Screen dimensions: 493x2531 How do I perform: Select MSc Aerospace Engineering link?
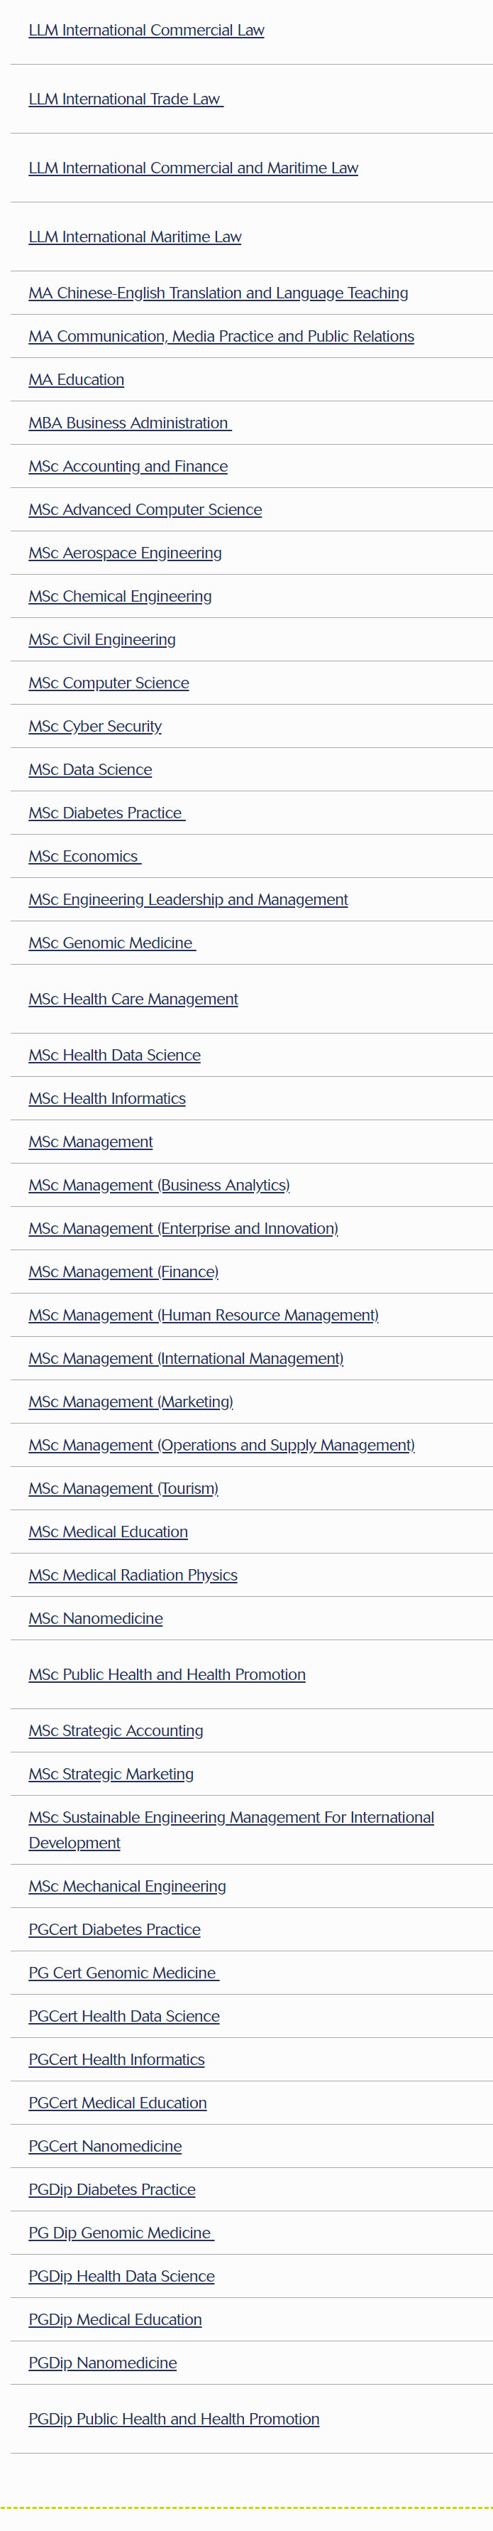[x=125, y=552]
